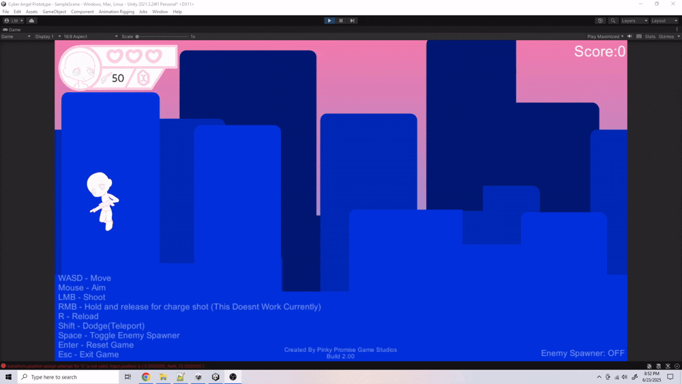
Task: Expand the Layers dropdown
Action: point(634,20)
